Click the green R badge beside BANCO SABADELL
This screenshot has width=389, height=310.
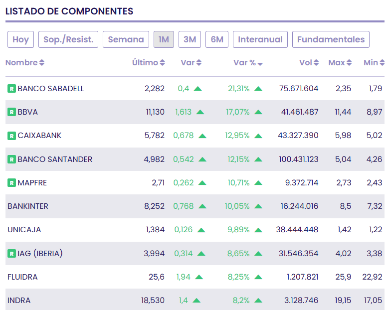coord(11,89)
